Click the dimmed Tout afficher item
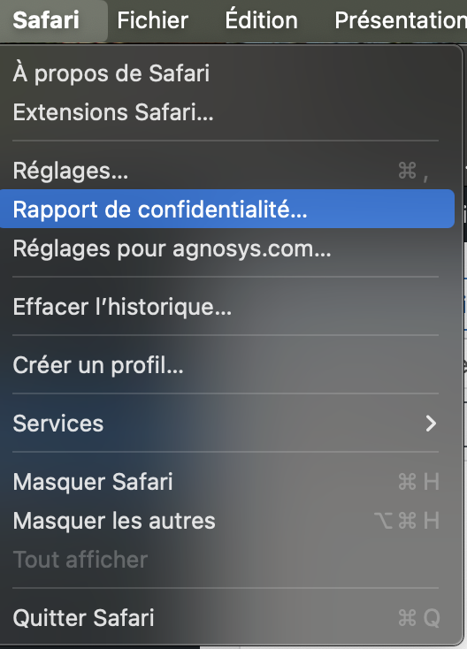This screenshot has width=467, height=649. (x=227, y=559)
